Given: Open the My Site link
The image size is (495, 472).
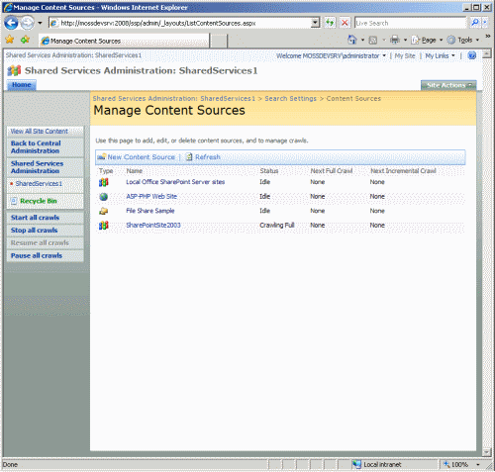Looking at the screenshot, I should tap(405, 56).
